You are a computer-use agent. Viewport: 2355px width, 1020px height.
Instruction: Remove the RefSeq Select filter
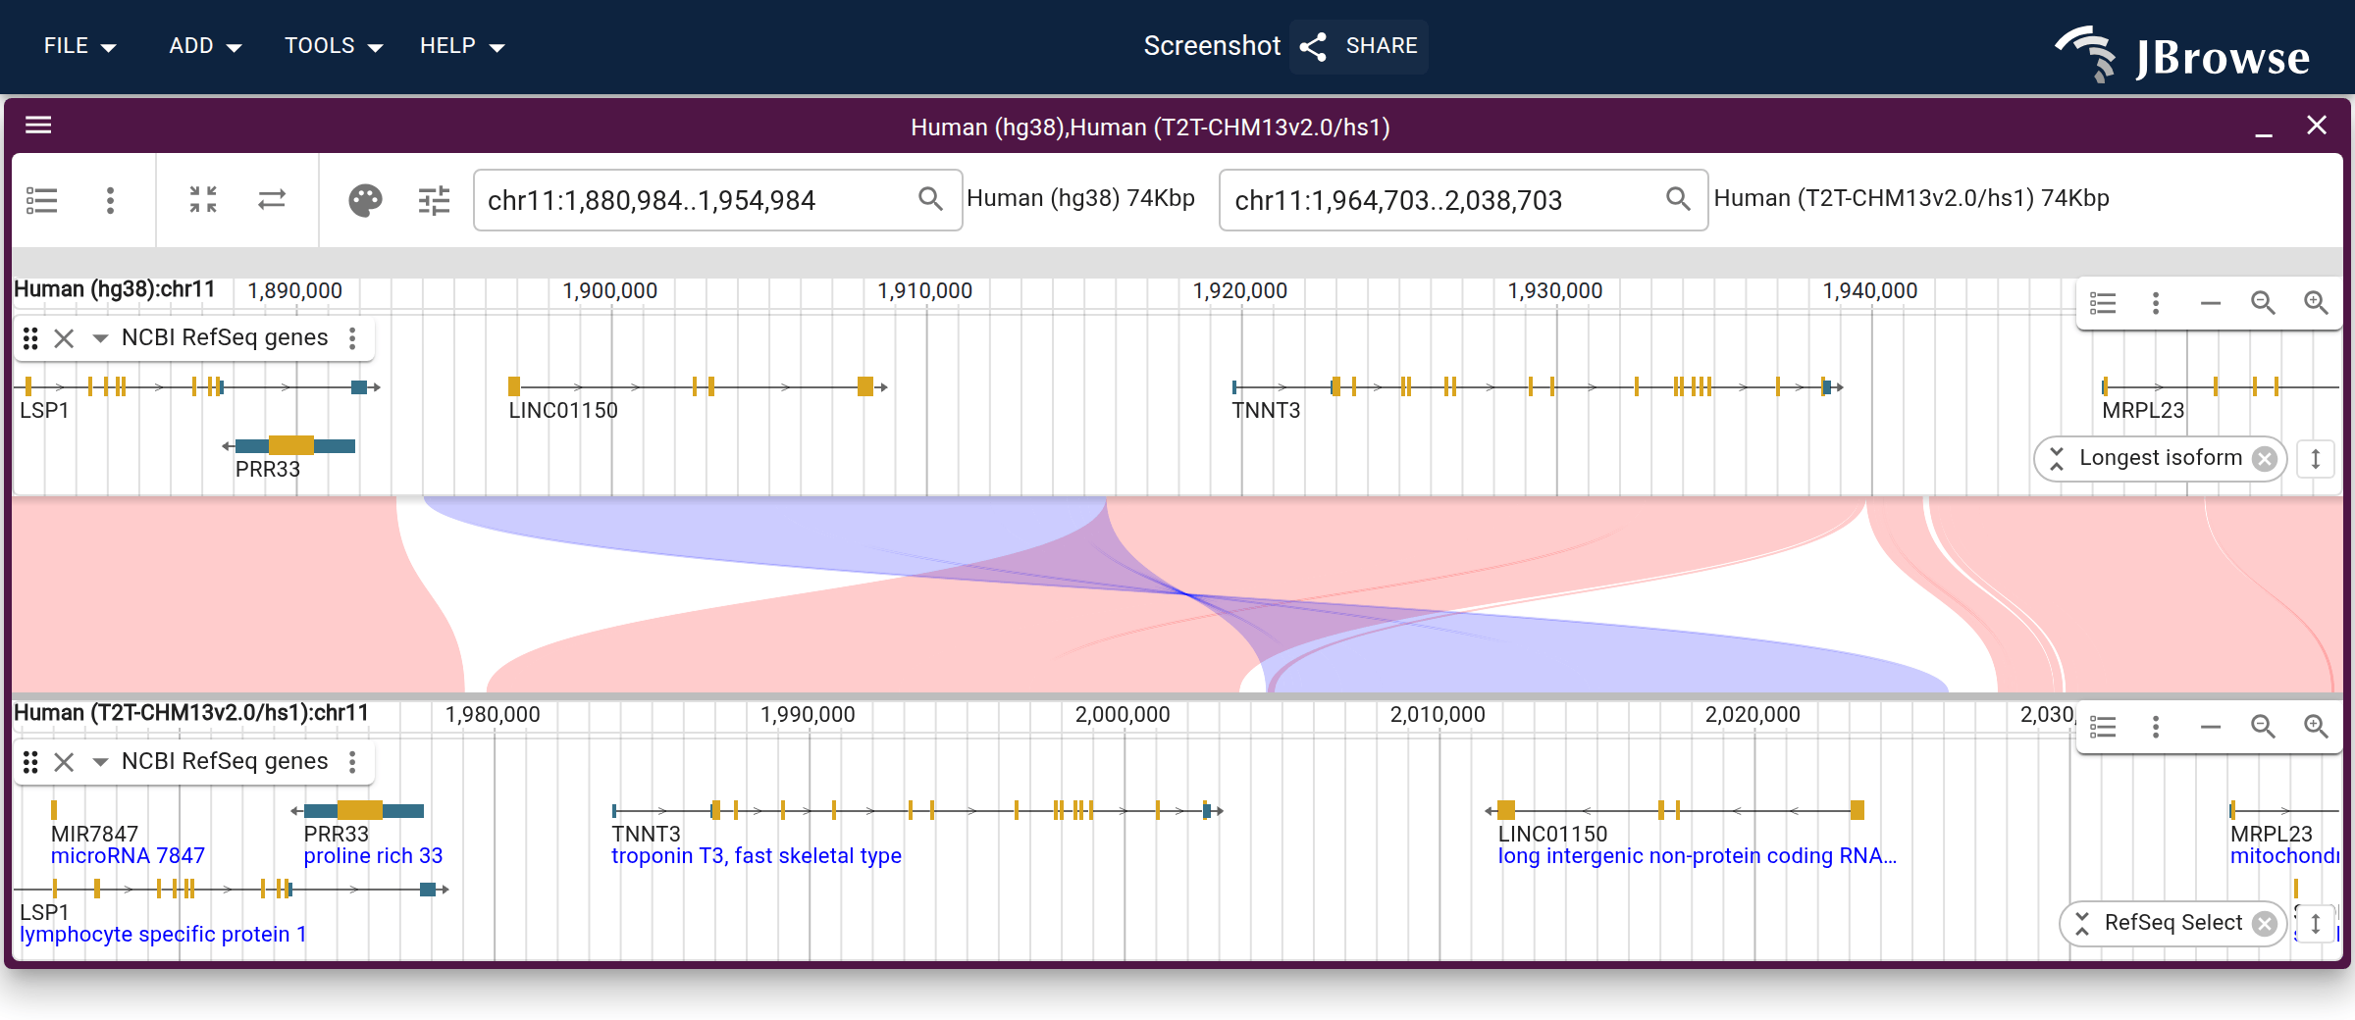2265,924
